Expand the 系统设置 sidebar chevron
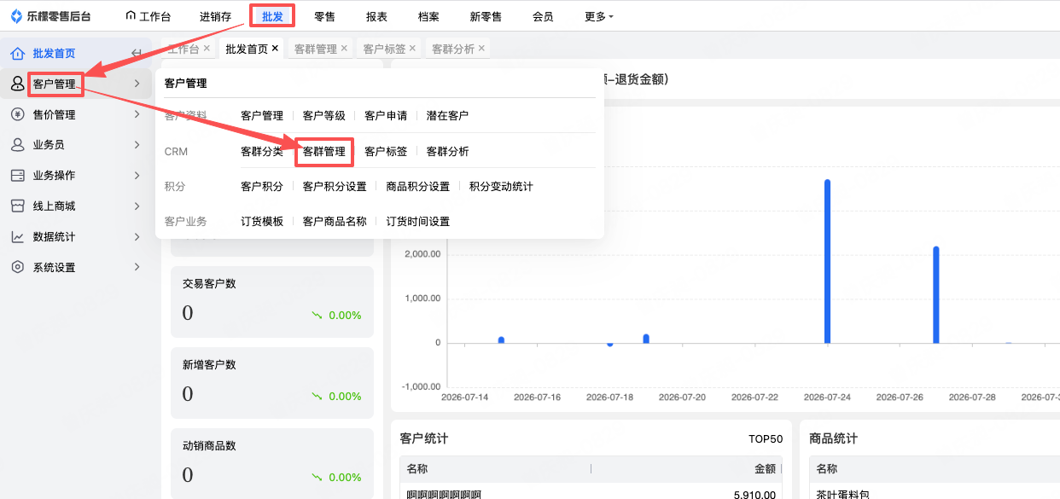Image resolution: width=1060 pixels, height=499 pixels. point(137,268)
